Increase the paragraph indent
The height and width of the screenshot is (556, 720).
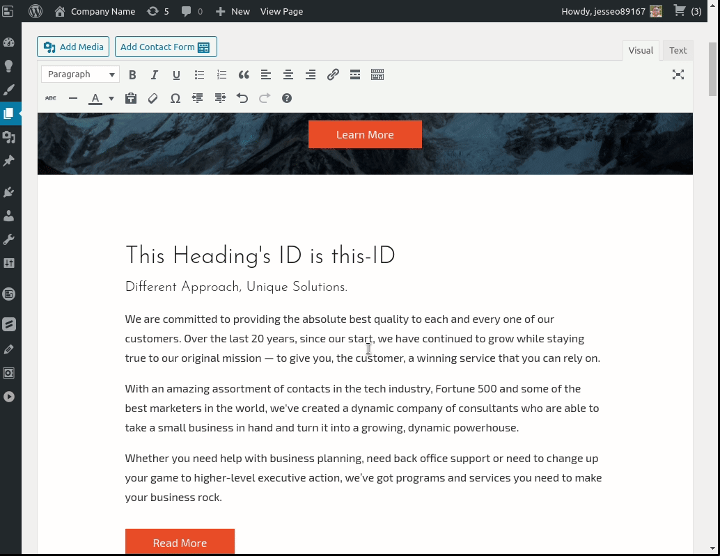click(x=220, y=98)
